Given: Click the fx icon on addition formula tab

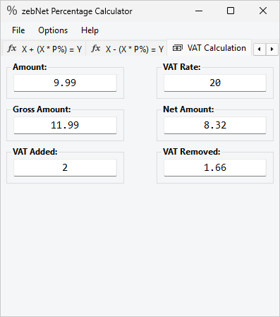Looking at the screenshot, I should tap(12, 48).
